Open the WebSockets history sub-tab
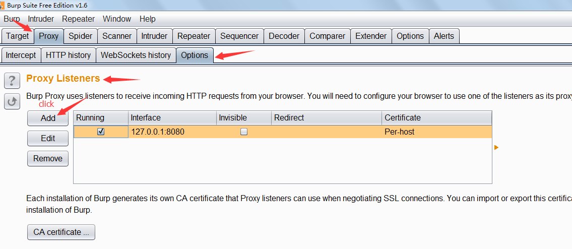 pyautogui.click(x=136, y=55)
